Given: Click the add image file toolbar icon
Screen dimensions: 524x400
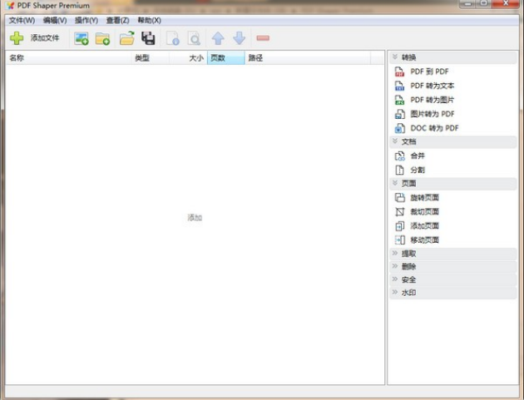Looking at the screenshot, I should [x=82, y=38].
